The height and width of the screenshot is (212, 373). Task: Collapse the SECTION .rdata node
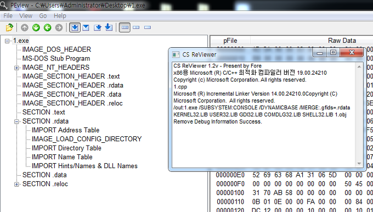[16, 121]
